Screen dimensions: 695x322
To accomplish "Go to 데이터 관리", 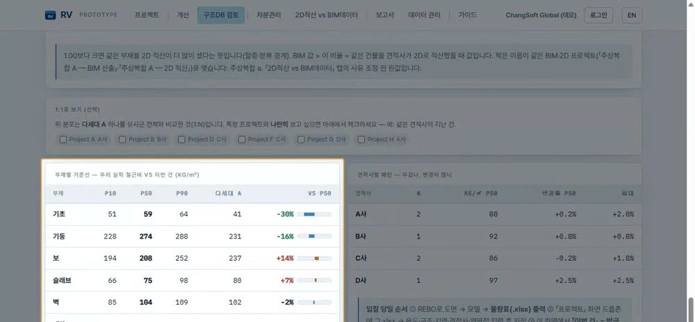I will (x=424, y=15).
